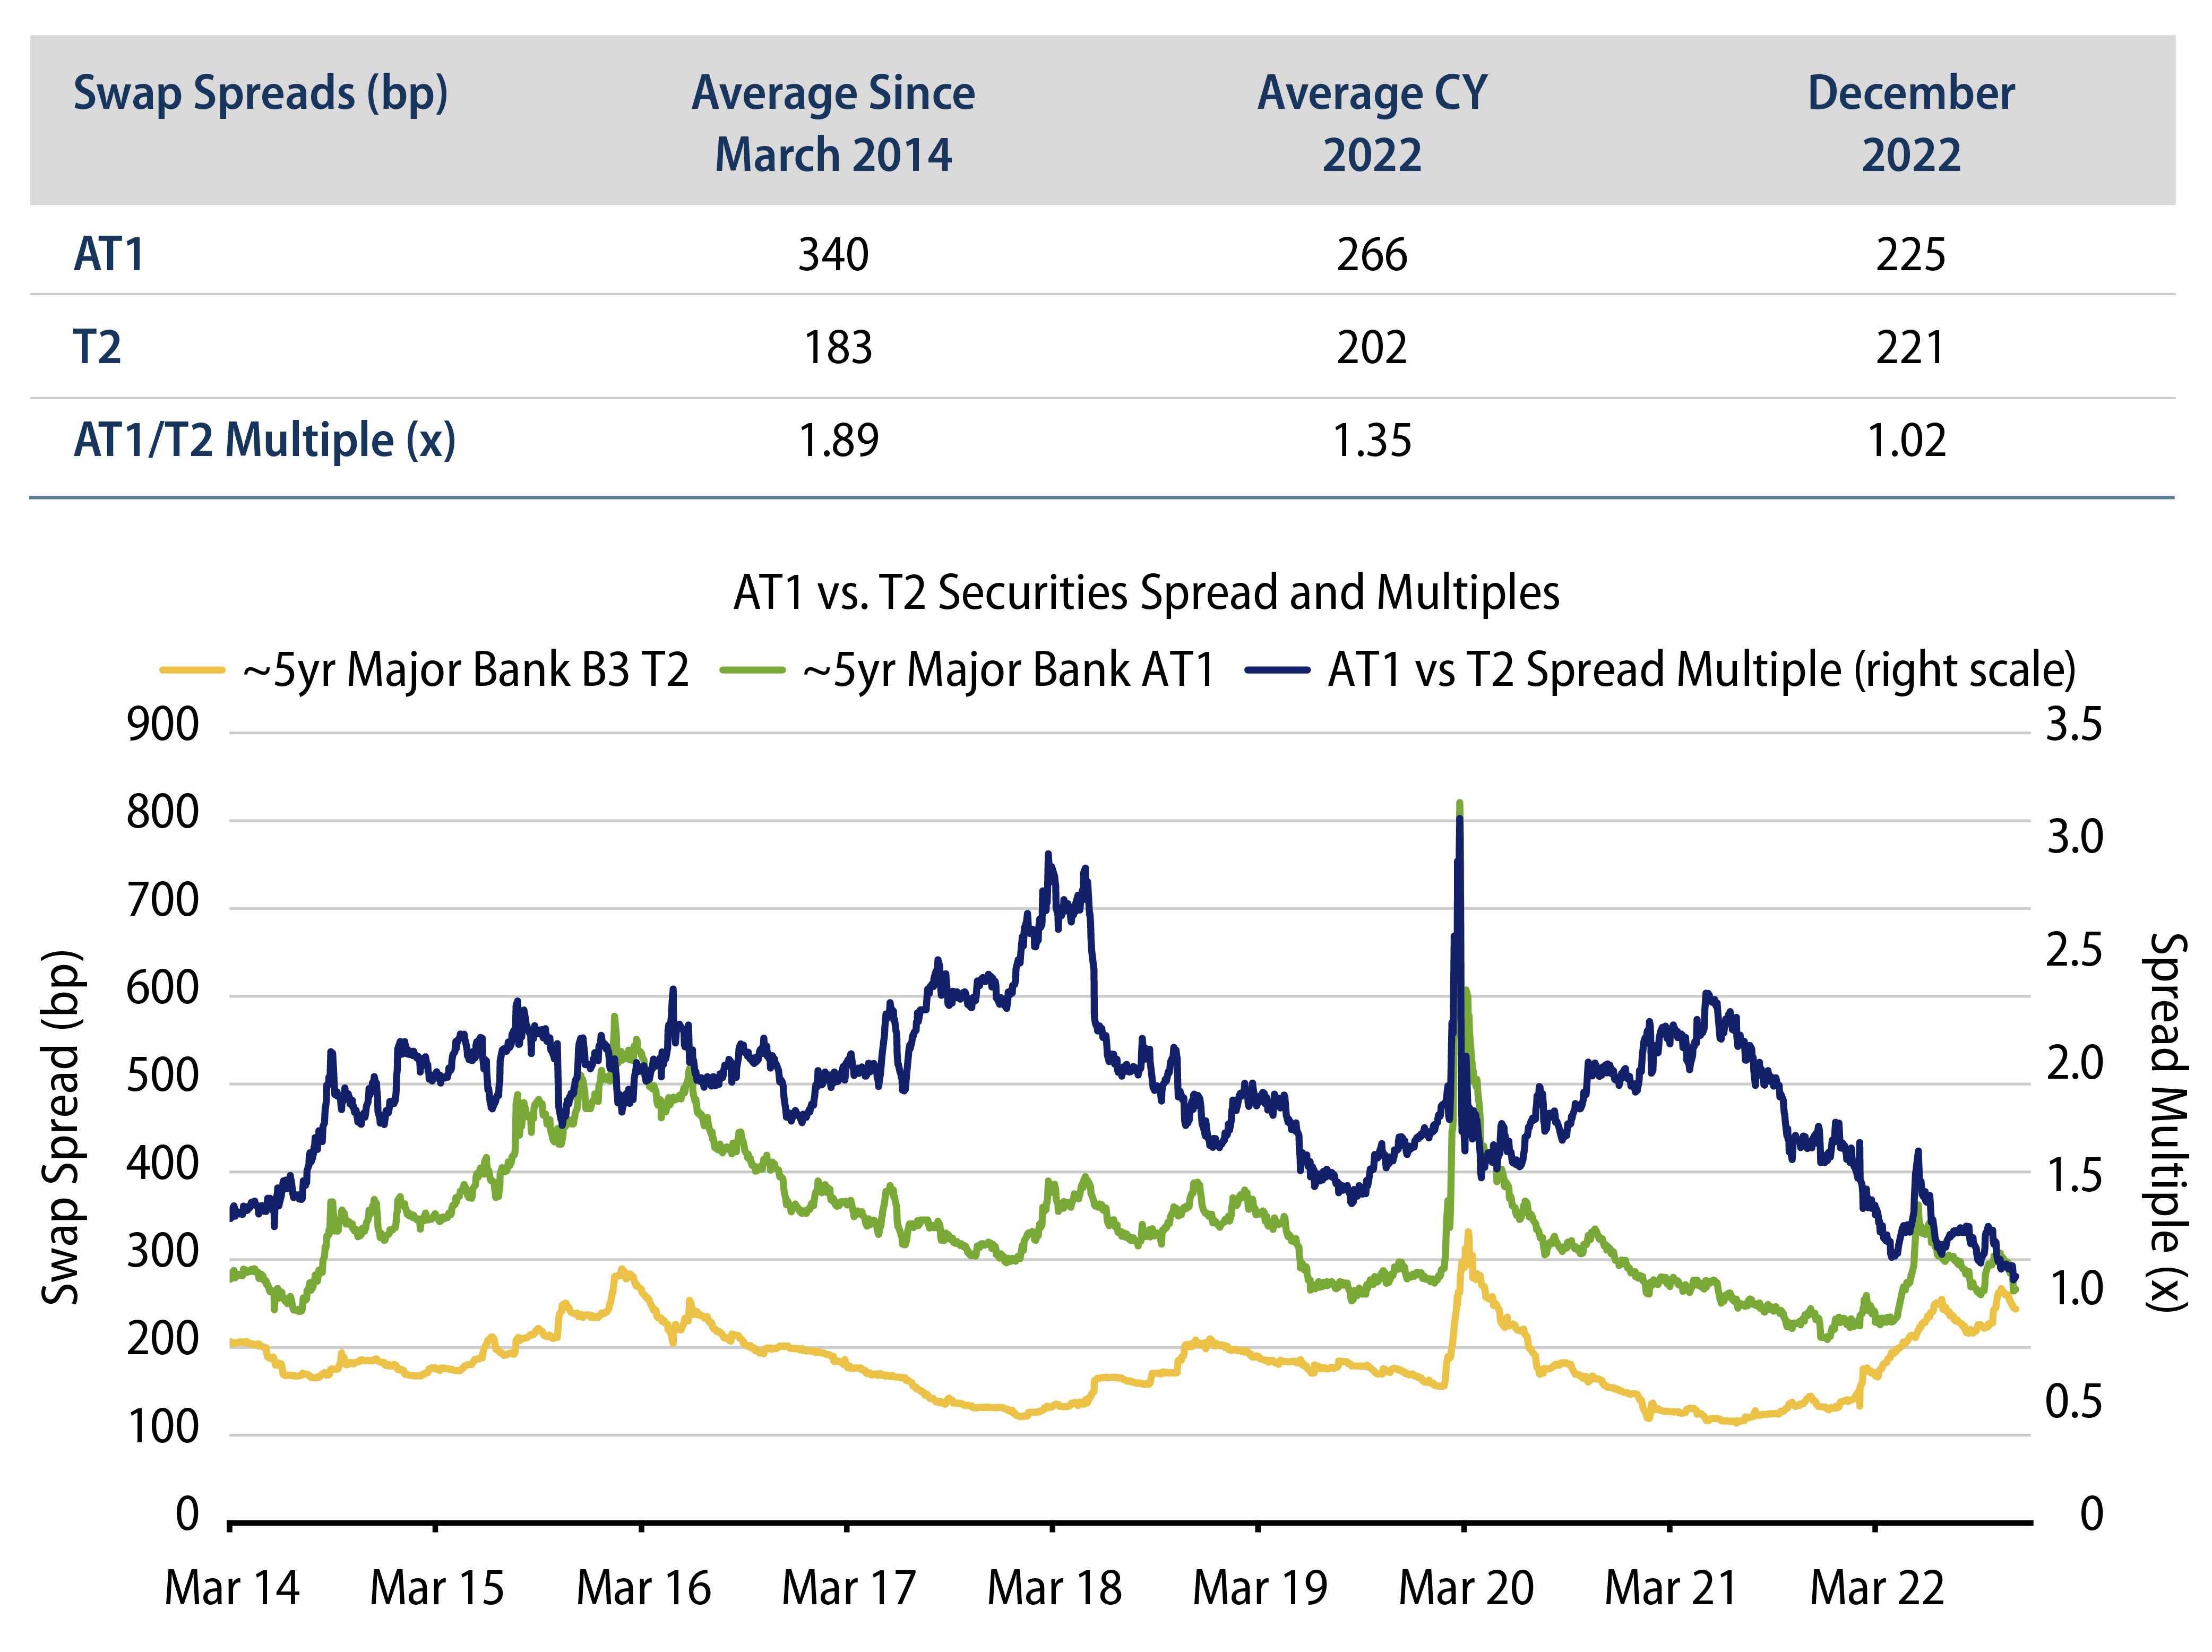The image size is (2212, 1652).
Task: Click the 'Average CY 2022' column header
Action: click(x=1372, y=124)
